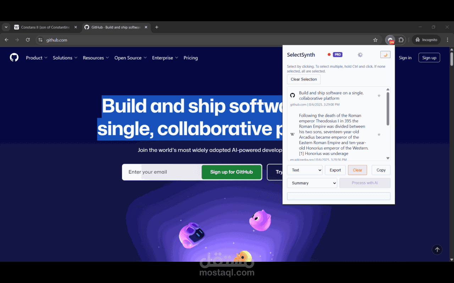The height and width of the screenshot is (283, 454).
Task: Click the Export button
Action: point(335,170)
